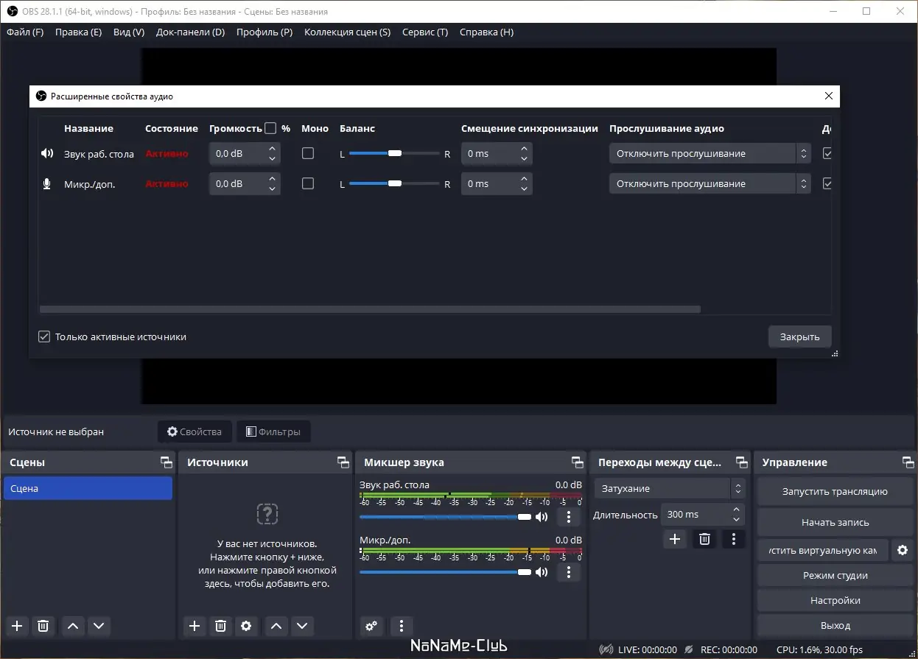Open Правка (E) menu
The width and height of the screenshot is (918, 659).
click(x=78, y=32)
